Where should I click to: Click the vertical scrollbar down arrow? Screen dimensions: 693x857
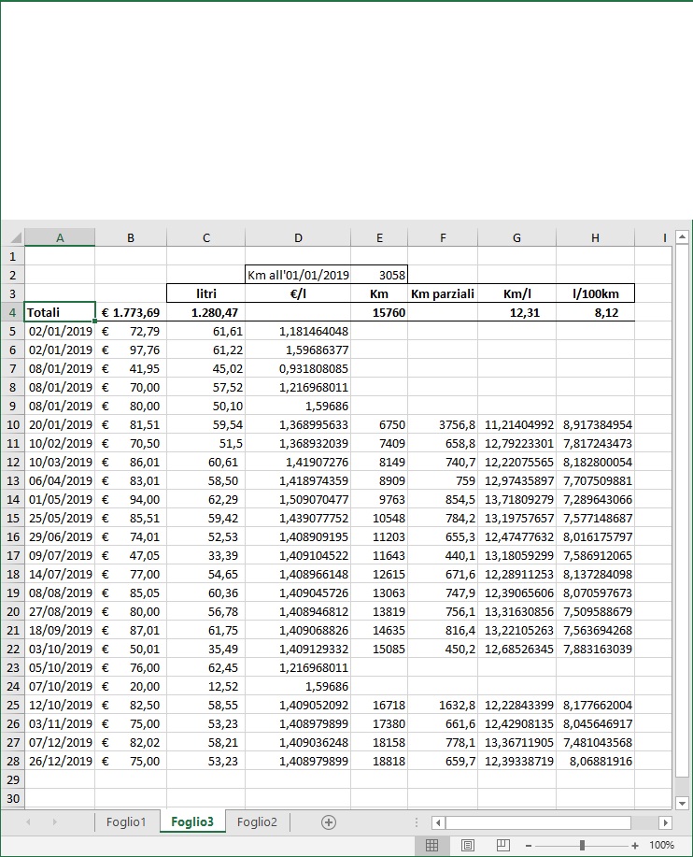682,803
